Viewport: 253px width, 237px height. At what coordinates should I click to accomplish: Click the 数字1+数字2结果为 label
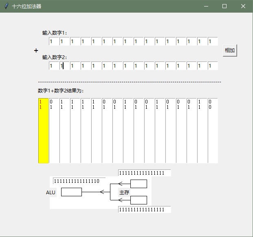click(61, 91)
